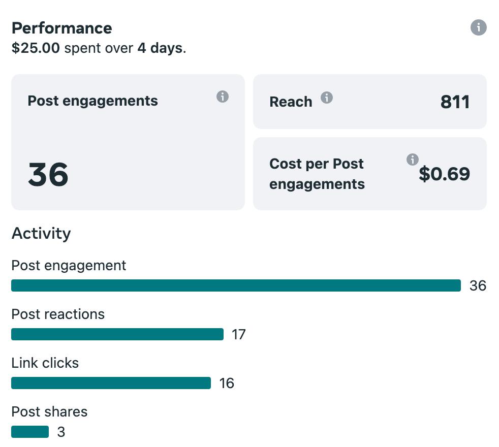Click the Post reactions activity bar
This screenshot has width=499, height=447.
(117, 334)
